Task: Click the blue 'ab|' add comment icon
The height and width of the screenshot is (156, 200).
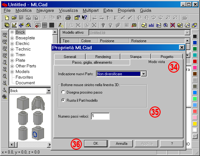Action: (151, 25)
